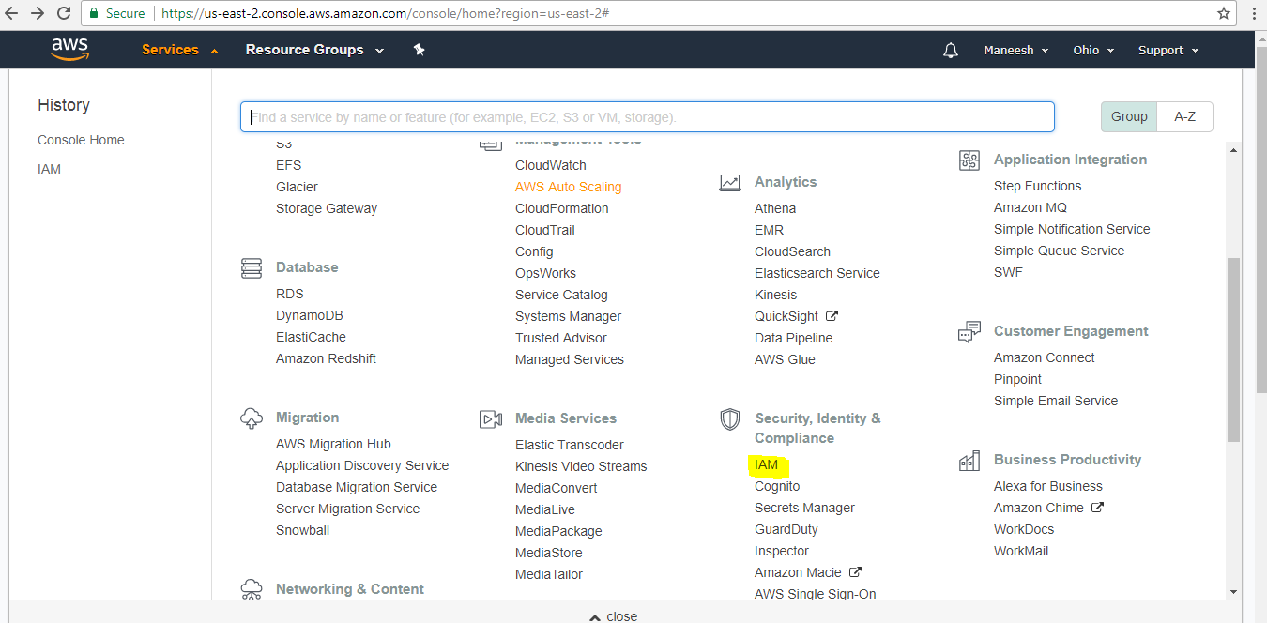Click the green Secure padlock icon

(93, 13)
